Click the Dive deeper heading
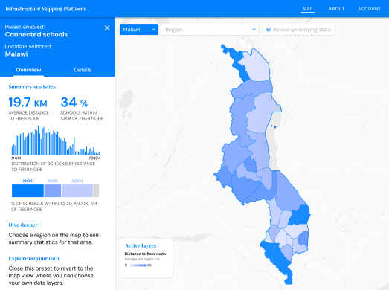The height and width of the screenshot is (290, 389). click(23, 225)
